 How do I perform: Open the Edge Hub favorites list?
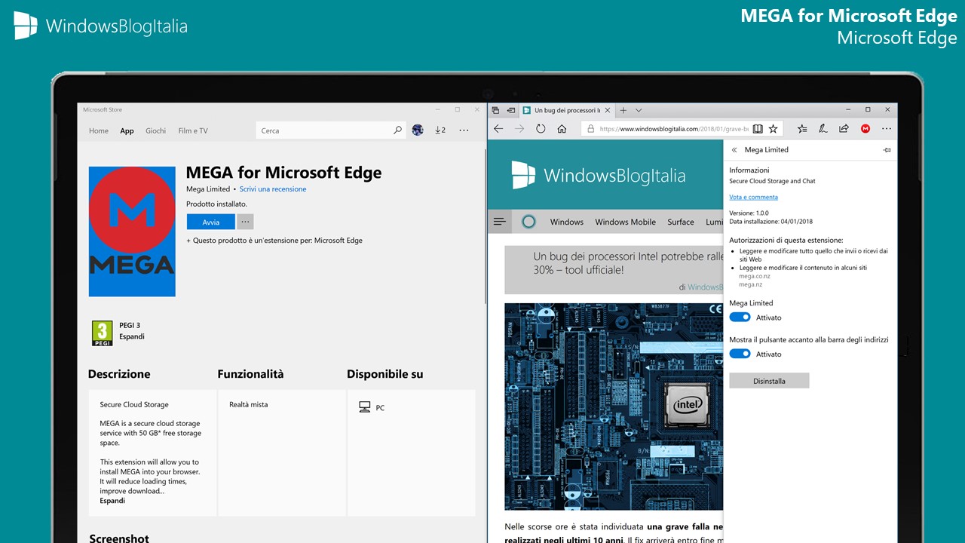coord(802,129)
